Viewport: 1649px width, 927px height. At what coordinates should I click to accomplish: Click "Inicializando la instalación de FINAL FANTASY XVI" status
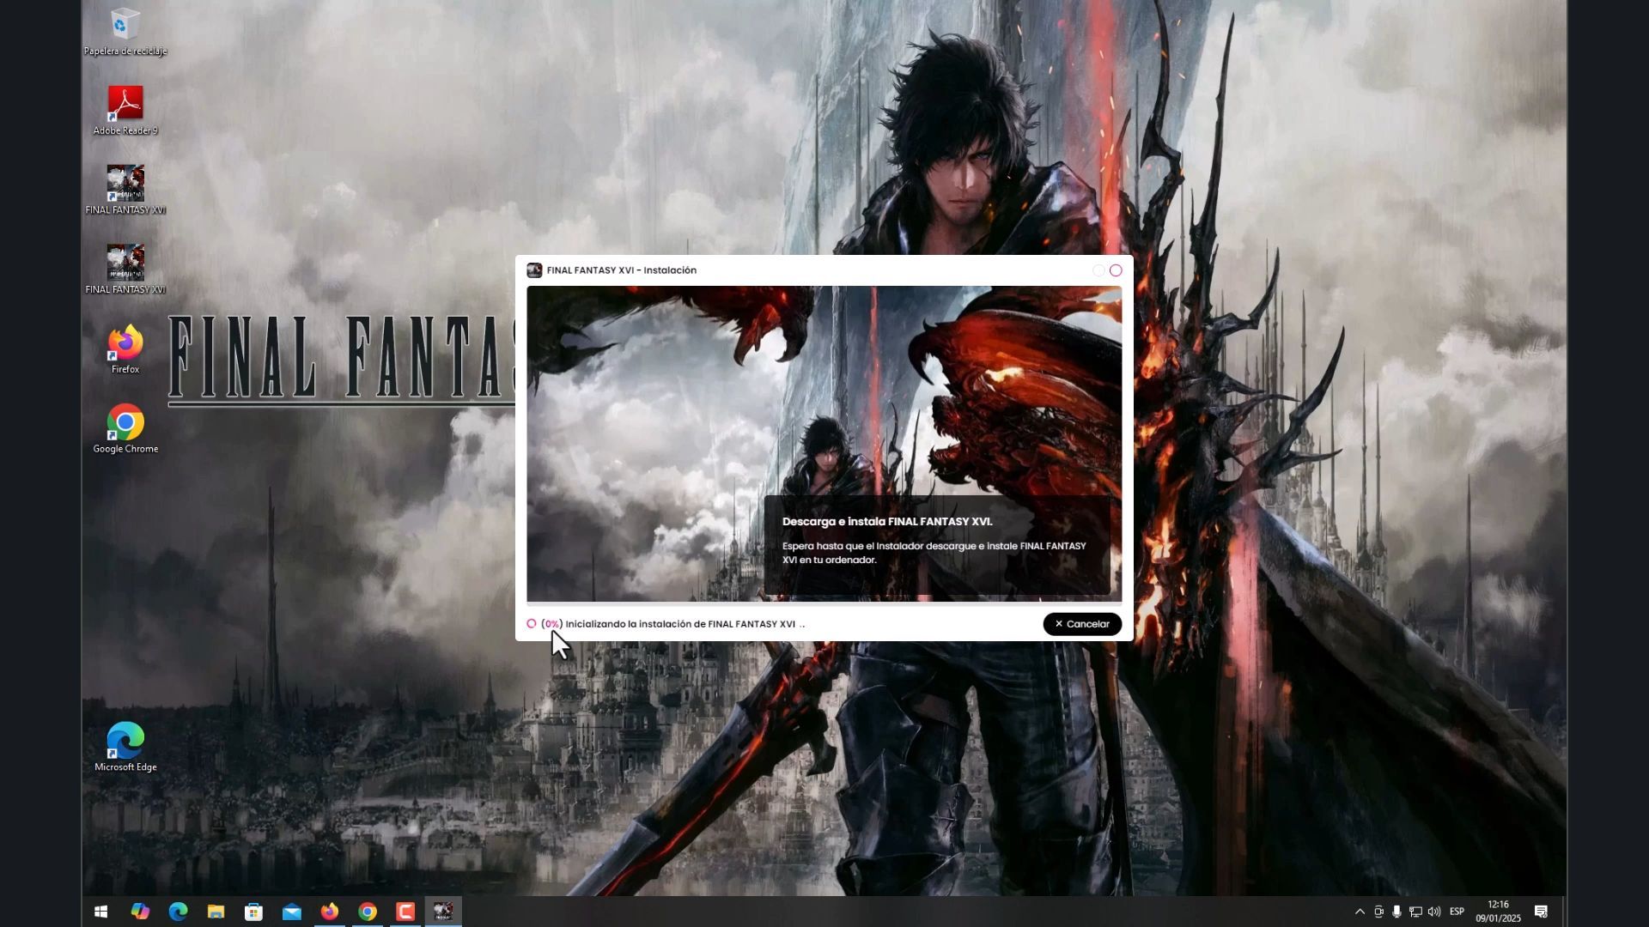[x=680, y=624]
